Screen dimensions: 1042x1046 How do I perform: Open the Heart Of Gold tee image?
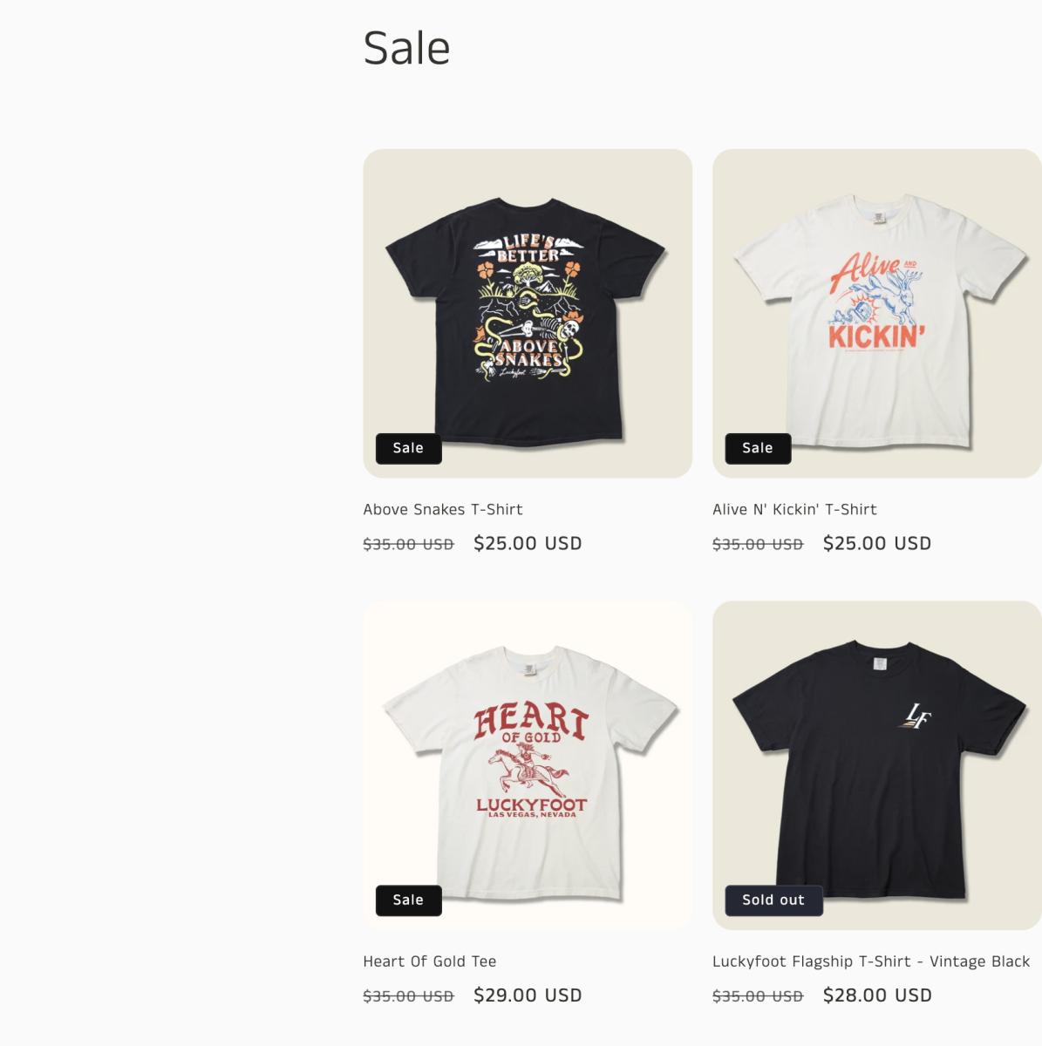pos(527,764)
